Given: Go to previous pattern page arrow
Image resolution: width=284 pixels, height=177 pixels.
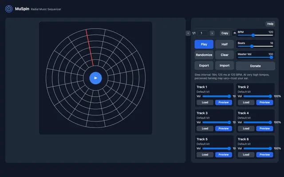Looking at the screenshot, I should (188, 33).
